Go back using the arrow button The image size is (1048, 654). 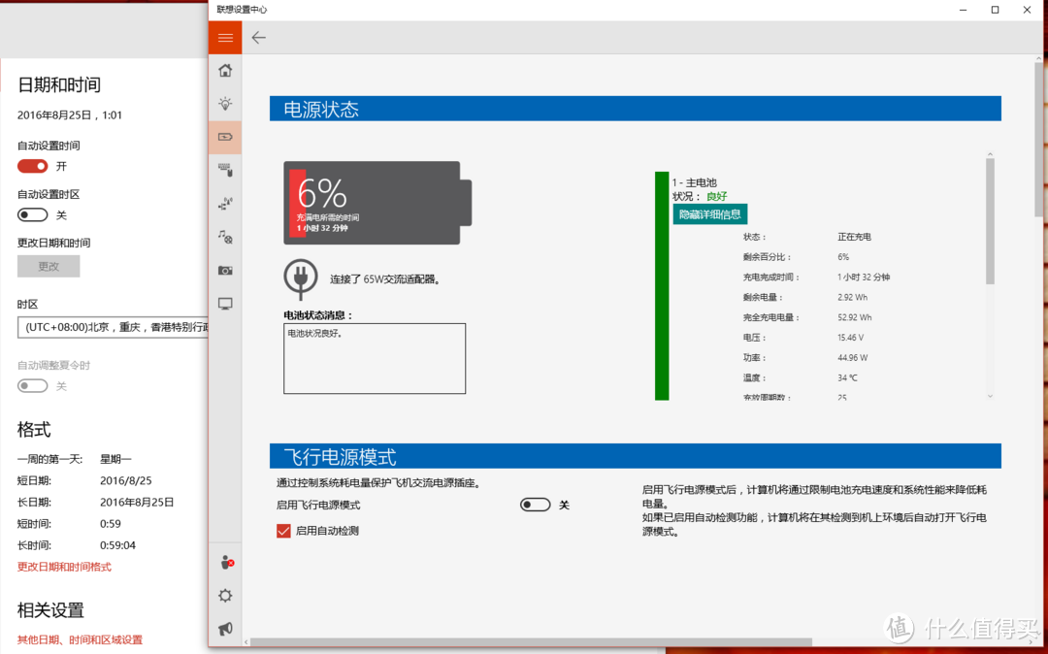point(259,38)
